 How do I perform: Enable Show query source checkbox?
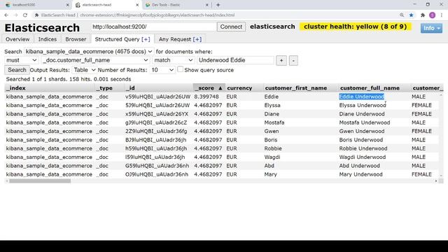click(180, 69)
